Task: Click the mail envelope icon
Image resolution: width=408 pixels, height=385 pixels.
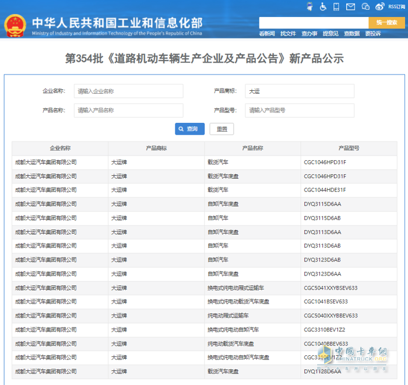Action: [350, 7]
